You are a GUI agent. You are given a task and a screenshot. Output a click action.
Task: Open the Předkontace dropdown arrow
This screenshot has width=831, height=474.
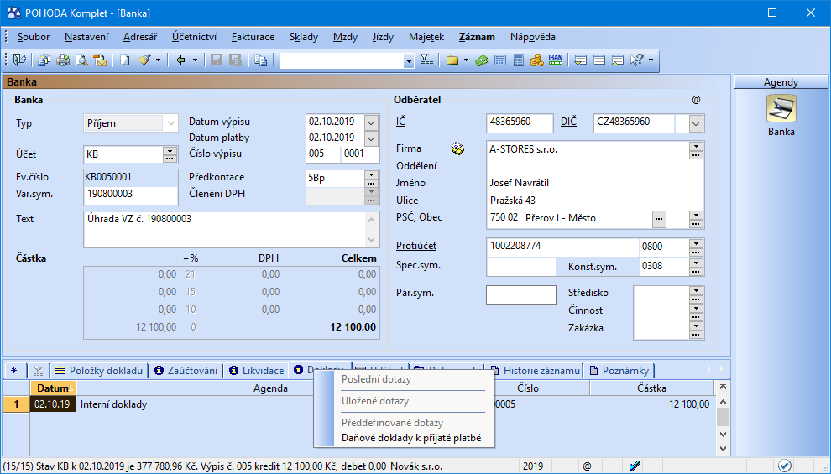click(371, 174)
